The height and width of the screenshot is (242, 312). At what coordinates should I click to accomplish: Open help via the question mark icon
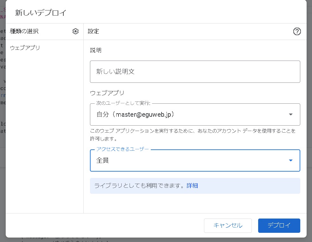click(x=297, y=31)
